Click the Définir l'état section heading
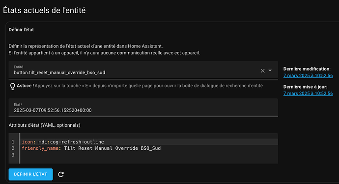Screen dimensions: 339x184 21,30
